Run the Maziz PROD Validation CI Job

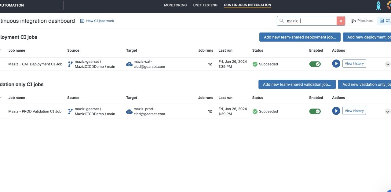click(336, 111)
